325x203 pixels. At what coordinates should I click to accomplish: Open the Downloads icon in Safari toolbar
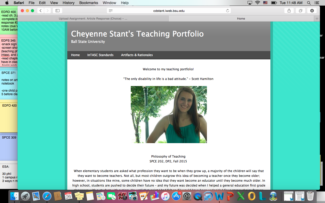(312, 11)
